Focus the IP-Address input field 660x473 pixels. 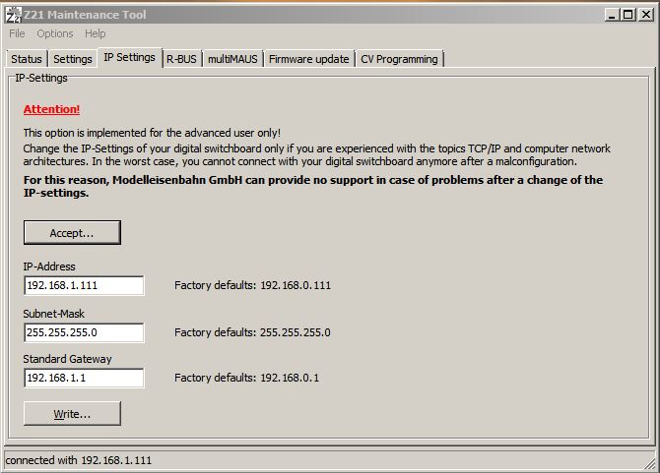click(84, 285)
